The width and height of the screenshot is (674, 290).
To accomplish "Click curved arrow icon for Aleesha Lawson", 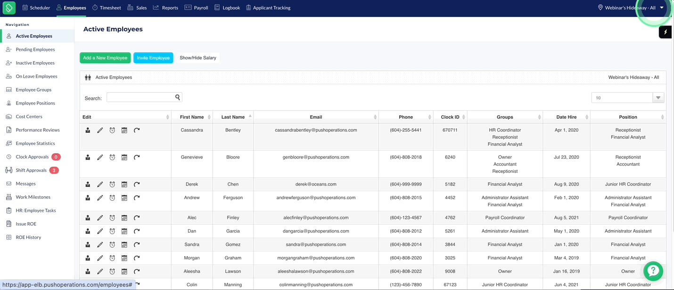I will point(137,272).
